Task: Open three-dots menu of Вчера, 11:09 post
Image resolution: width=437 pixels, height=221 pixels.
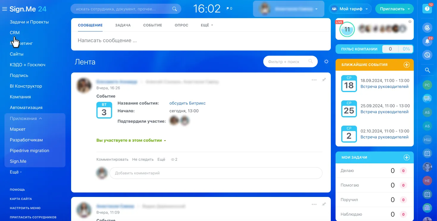Action: (x=314, y=204)
